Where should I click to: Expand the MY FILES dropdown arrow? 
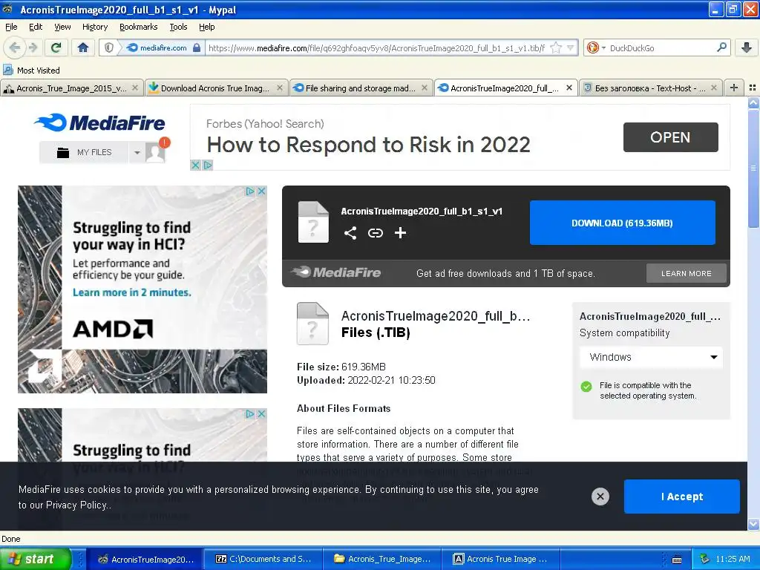[137, 153]
